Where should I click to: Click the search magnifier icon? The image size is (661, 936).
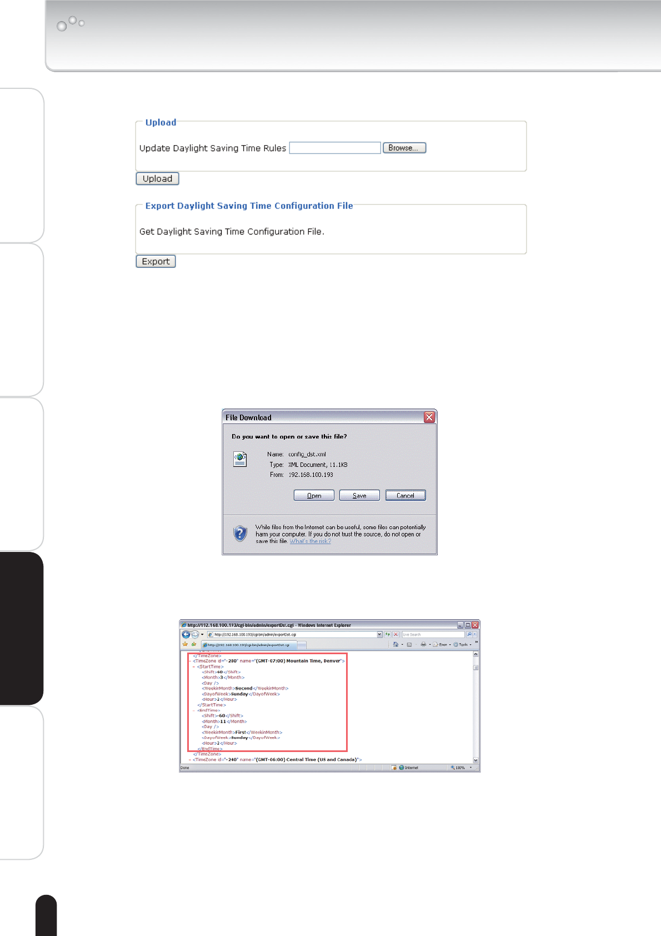tap(469, 634)
